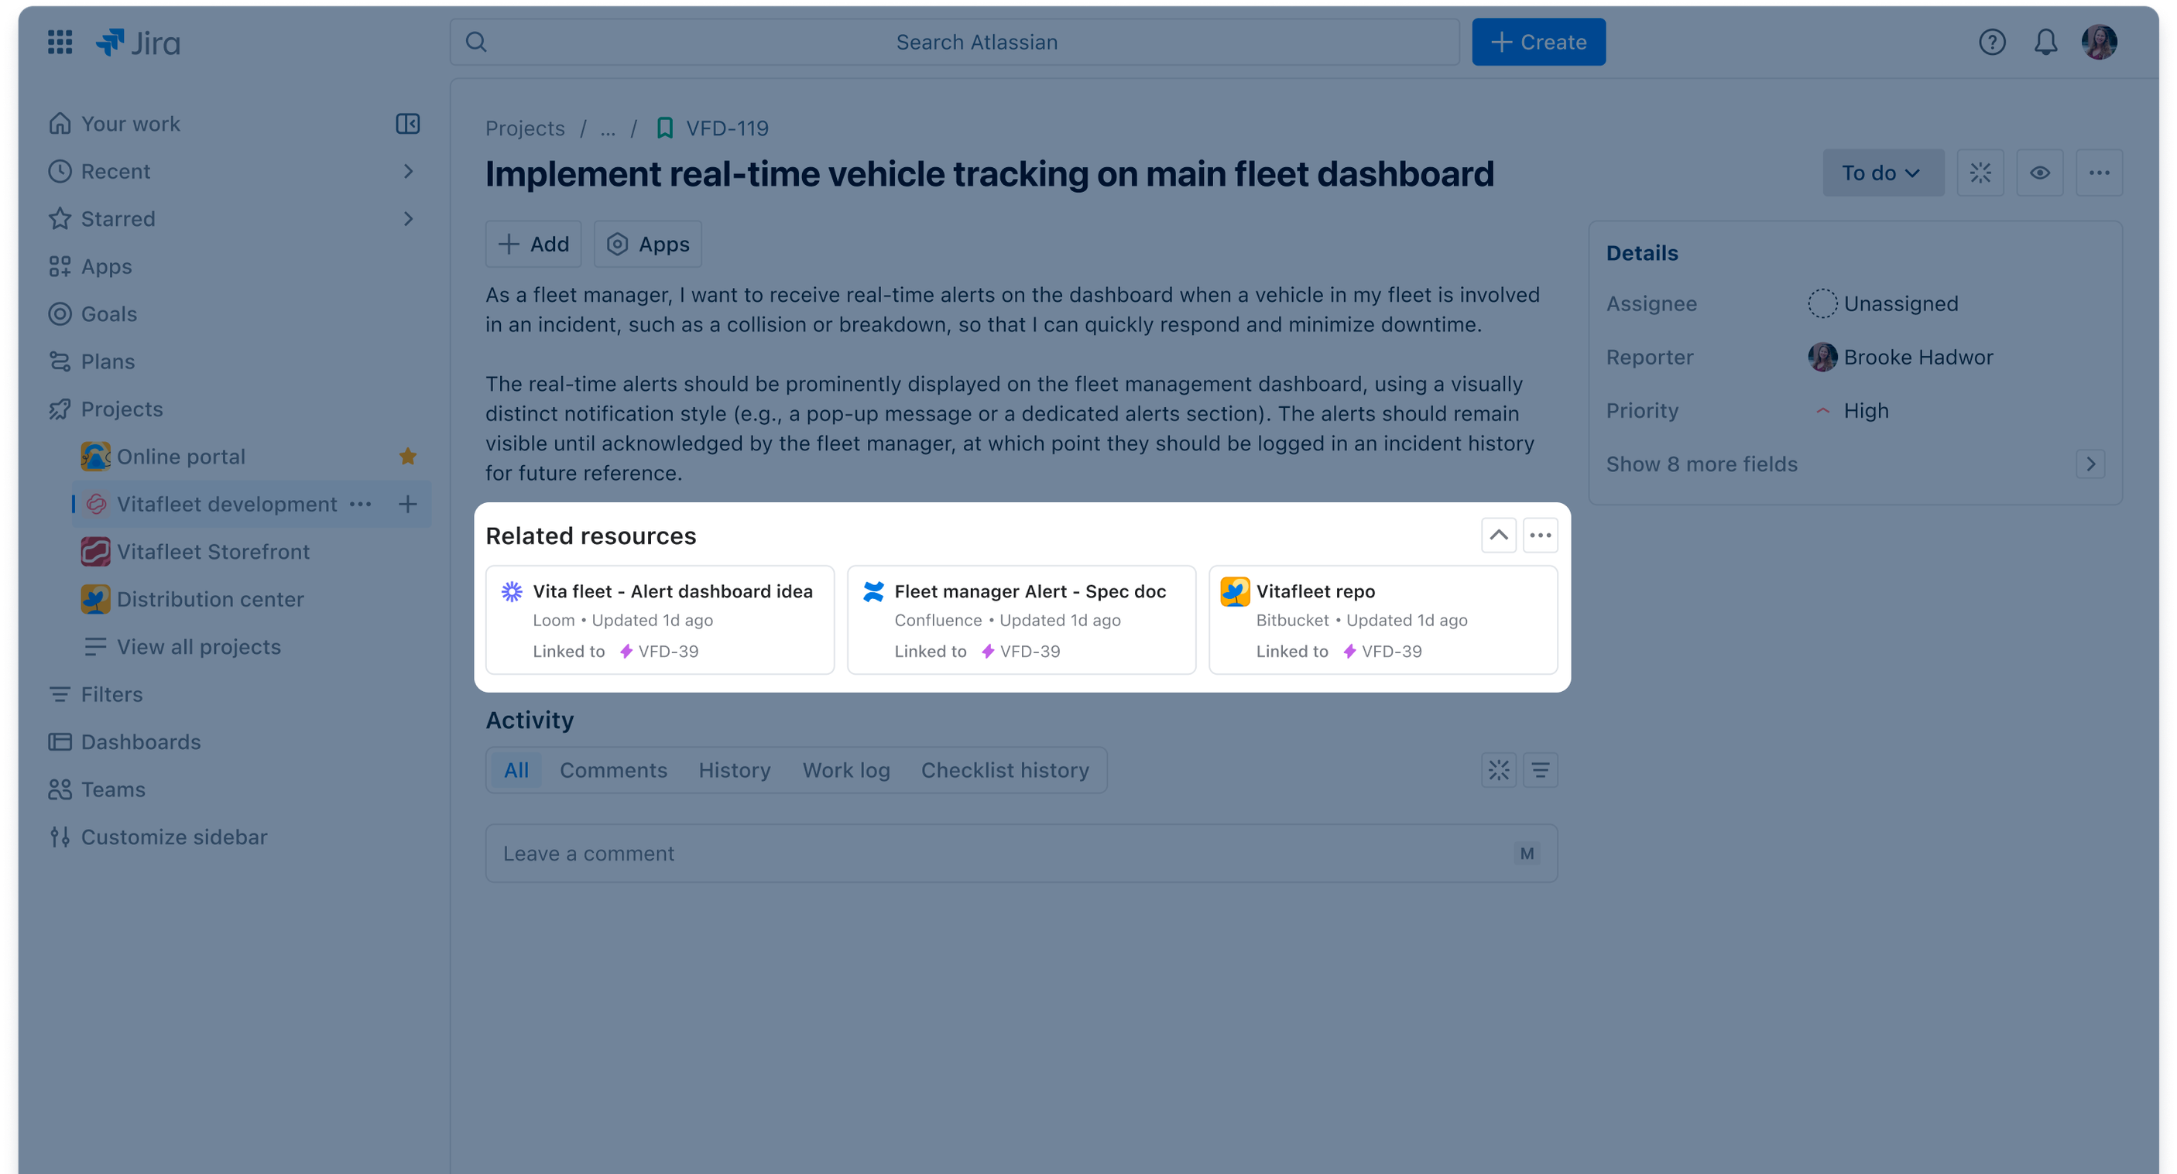Open the three-dot menu on Related resources
Screen dimensions: 2177x1174
pyautogui.click(x=1541, y=535)
